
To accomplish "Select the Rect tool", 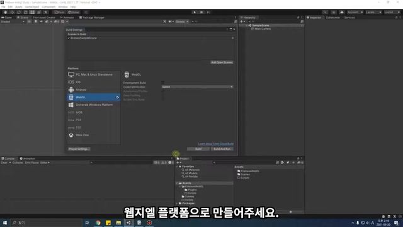I will point(32,13).
